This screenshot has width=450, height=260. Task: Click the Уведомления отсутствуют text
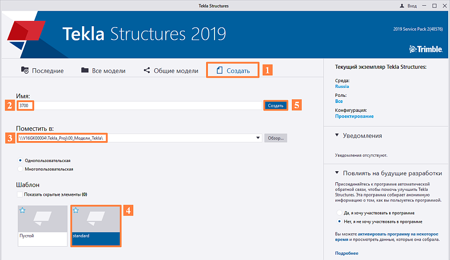pyautogui.click(x=361, y=155)
